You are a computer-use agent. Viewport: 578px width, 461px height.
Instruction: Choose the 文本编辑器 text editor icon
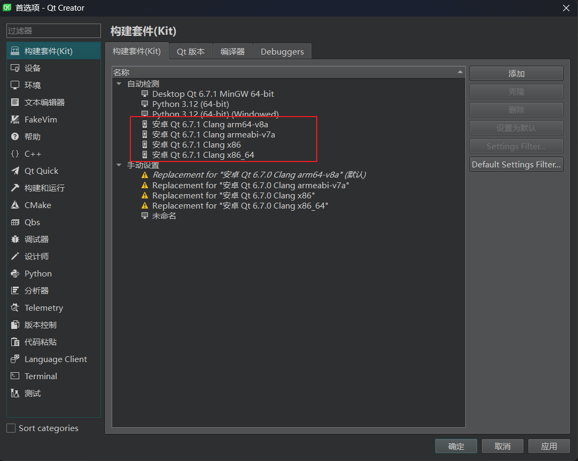(15, 102)
